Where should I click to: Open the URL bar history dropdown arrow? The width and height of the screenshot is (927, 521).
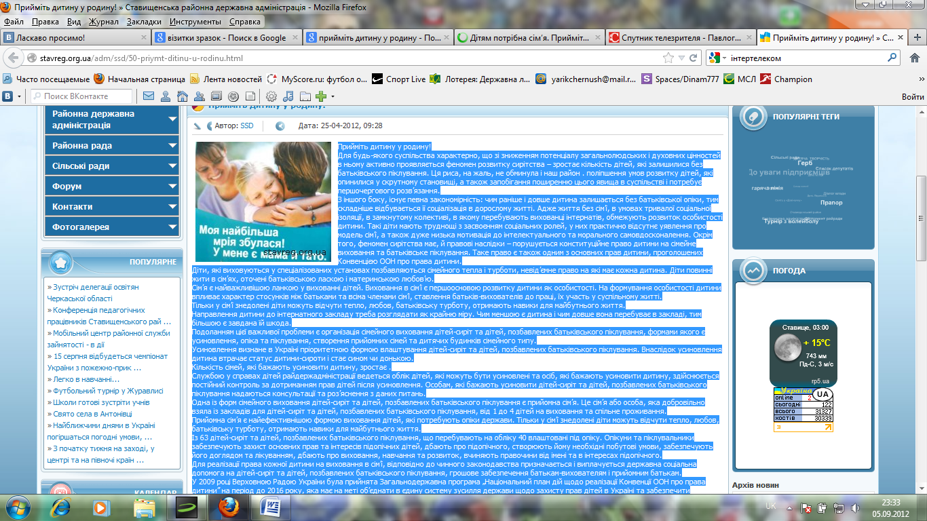click(x=682, y=59)
